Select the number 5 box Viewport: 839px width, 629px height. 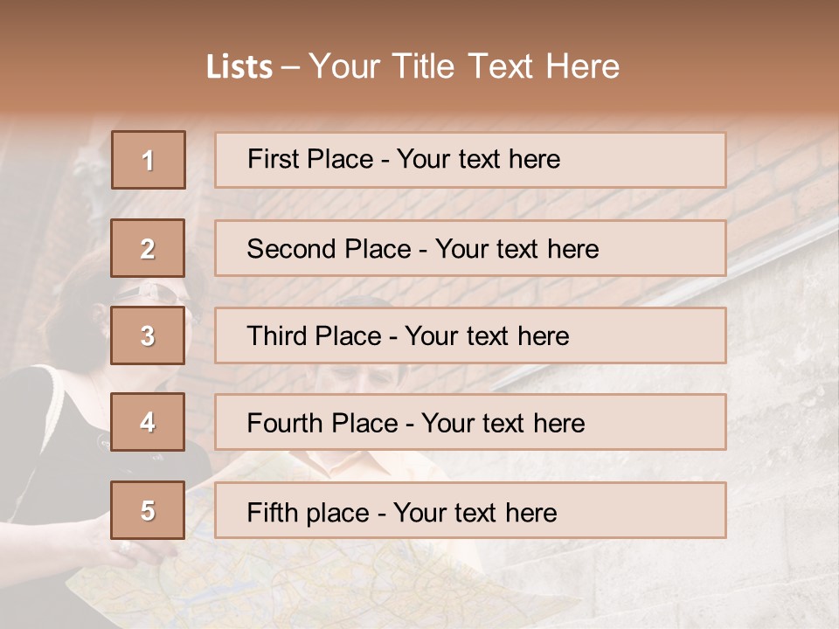[x=148, y=510]
